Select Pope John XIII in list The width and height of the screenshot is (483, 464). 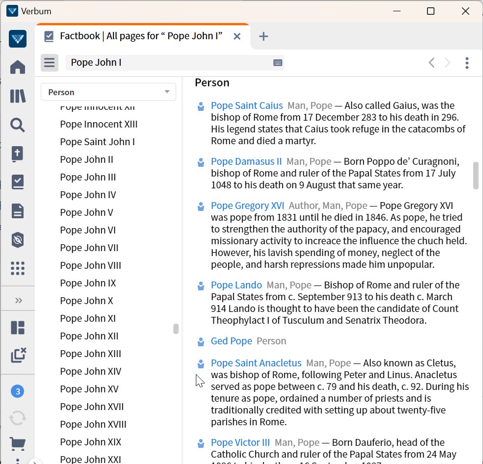click(90, 354)
